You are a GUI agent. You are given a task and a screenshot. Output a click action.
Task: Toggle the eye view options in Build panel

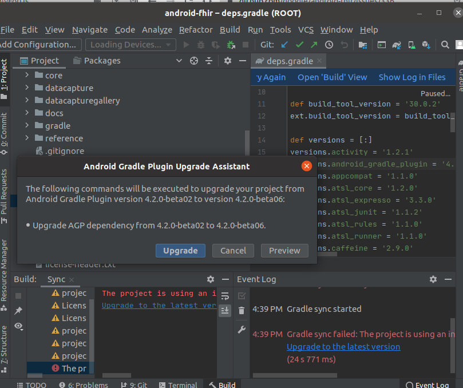coord(19,326)
